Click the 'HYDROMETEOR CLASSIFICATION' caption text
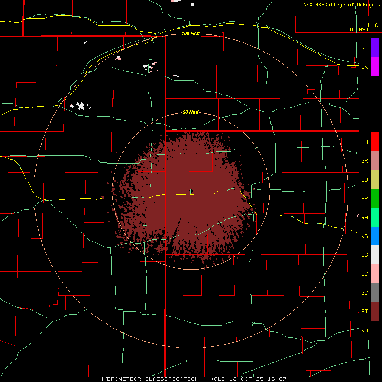The image size is (382, 382). 149,379
